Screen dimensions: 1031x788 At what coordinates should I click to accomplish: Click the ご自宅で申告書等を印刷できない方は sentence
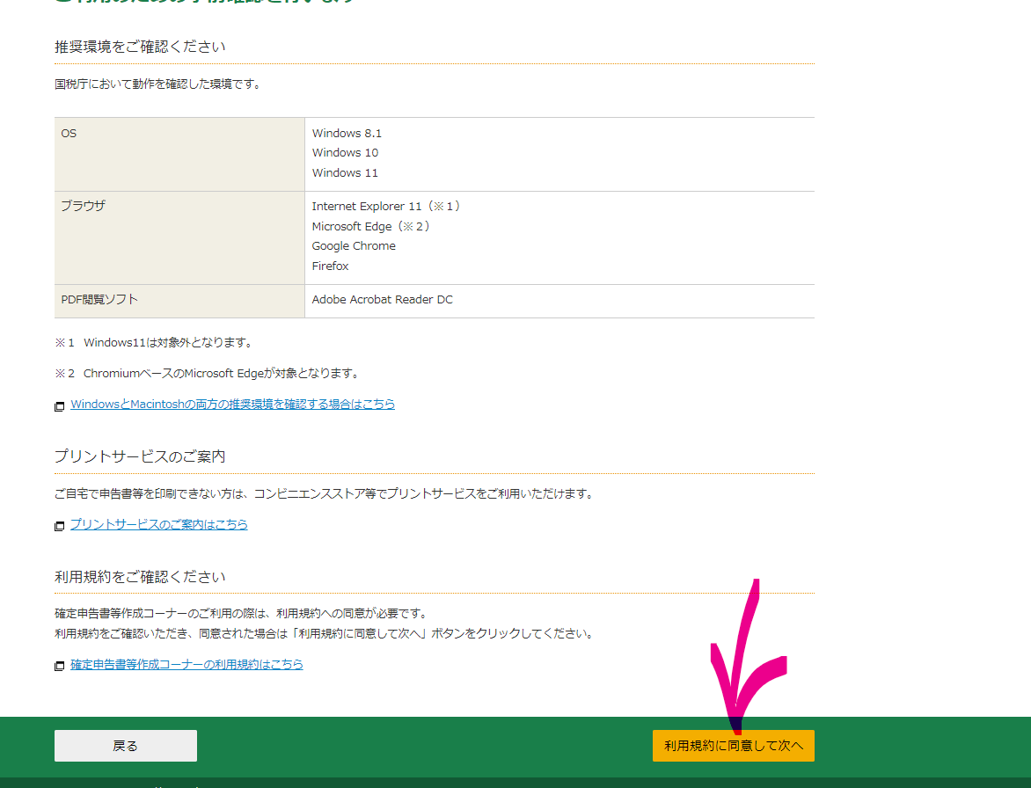tap(325, 493)
